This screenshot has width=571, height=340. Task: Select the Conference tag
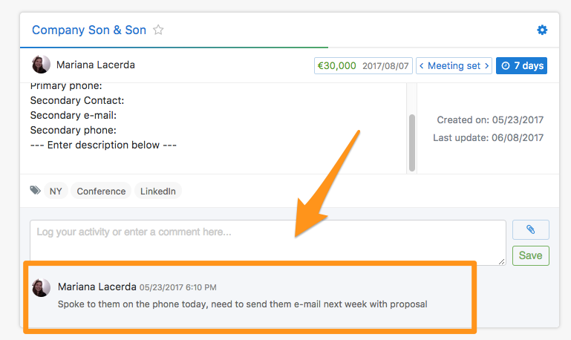(x=101, y=191)
